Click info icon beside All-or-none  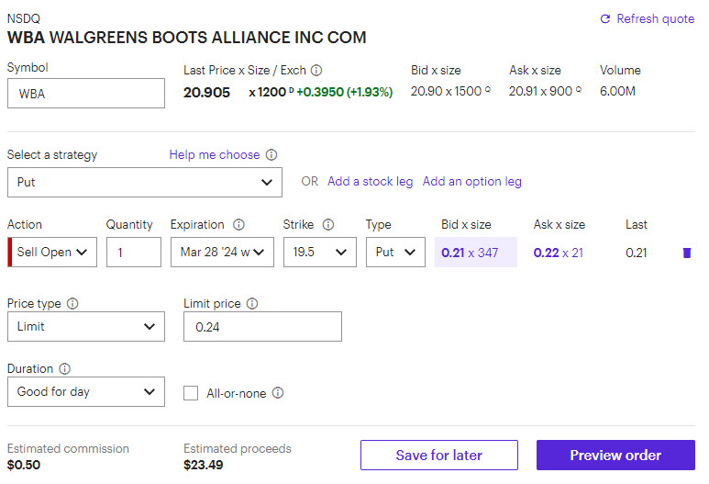pyautogui.click(x=278, y=393)
